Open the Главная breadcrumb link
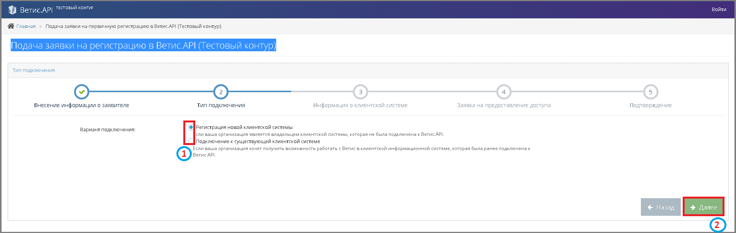Screen dimensions: 736x233 (26, 26)
